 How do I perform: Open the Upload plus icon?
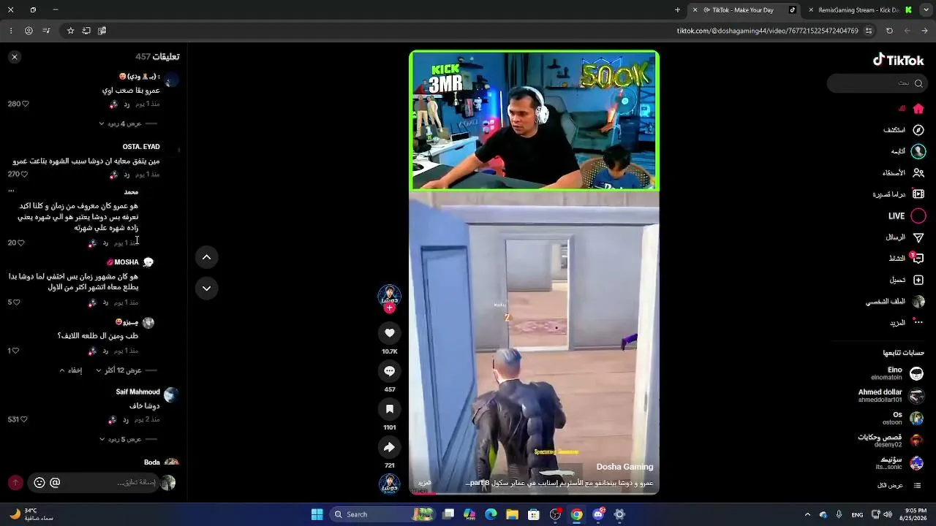tap(918, 280)
